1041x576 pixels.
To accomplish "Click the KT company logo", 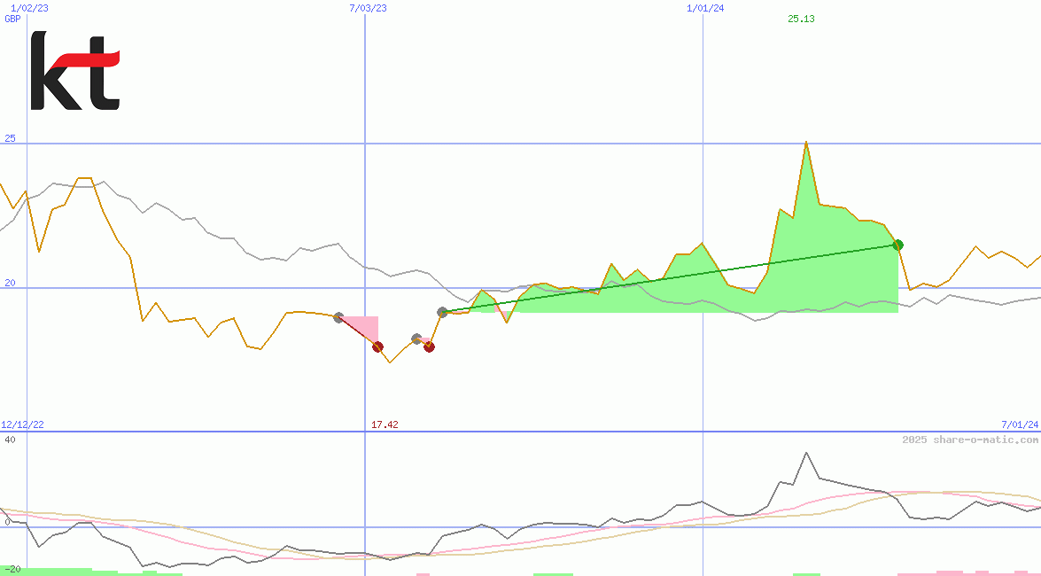I will click(75, 71).
